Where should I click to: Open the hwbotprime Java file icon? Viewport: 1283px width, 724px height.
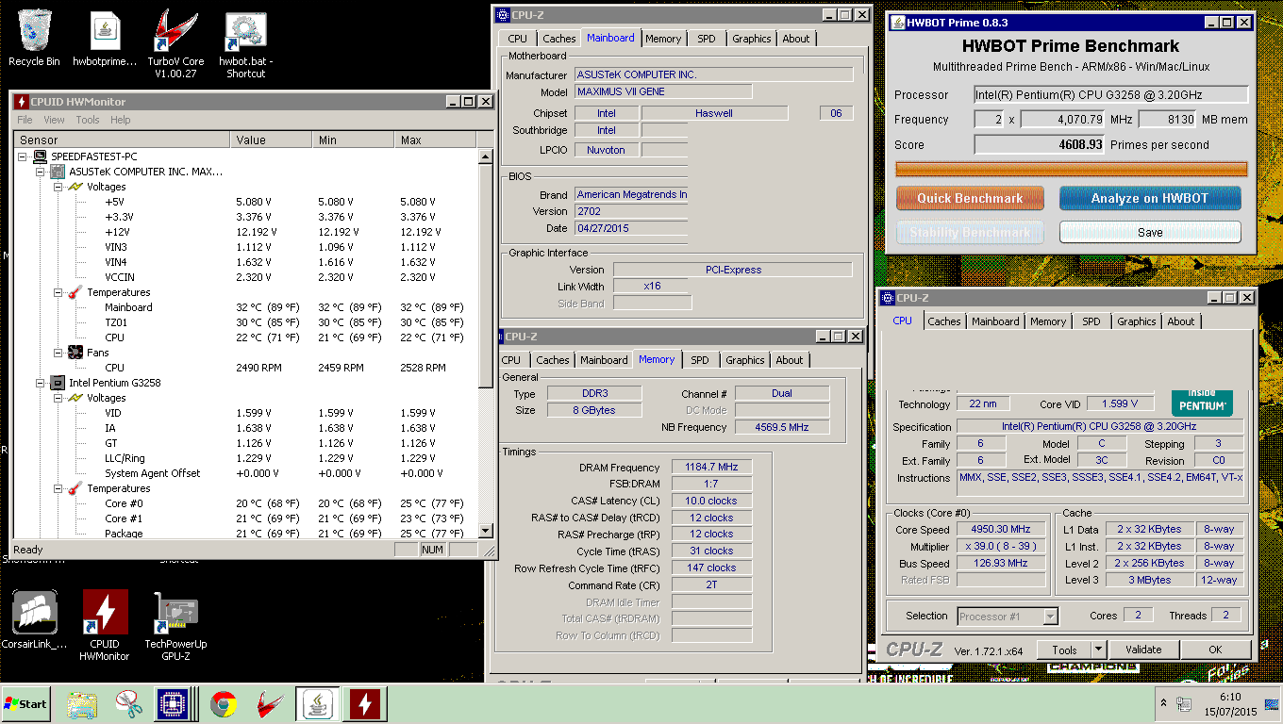tap(106, 39)
